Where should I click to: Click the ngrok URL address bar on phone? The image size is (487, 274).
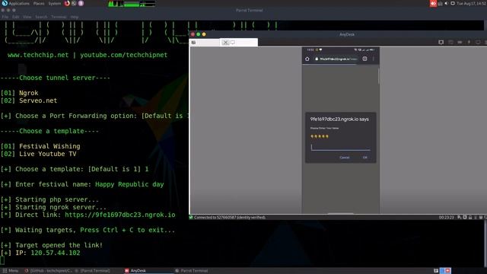tap(336, 59)
